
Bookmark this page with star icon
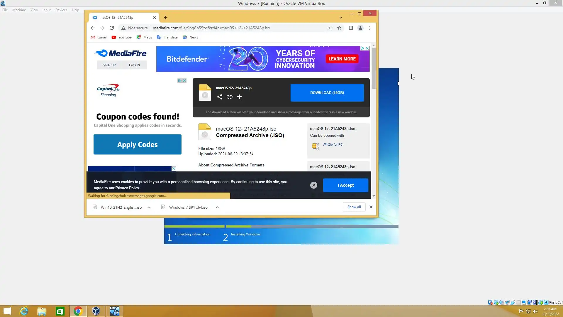[339, 28]
